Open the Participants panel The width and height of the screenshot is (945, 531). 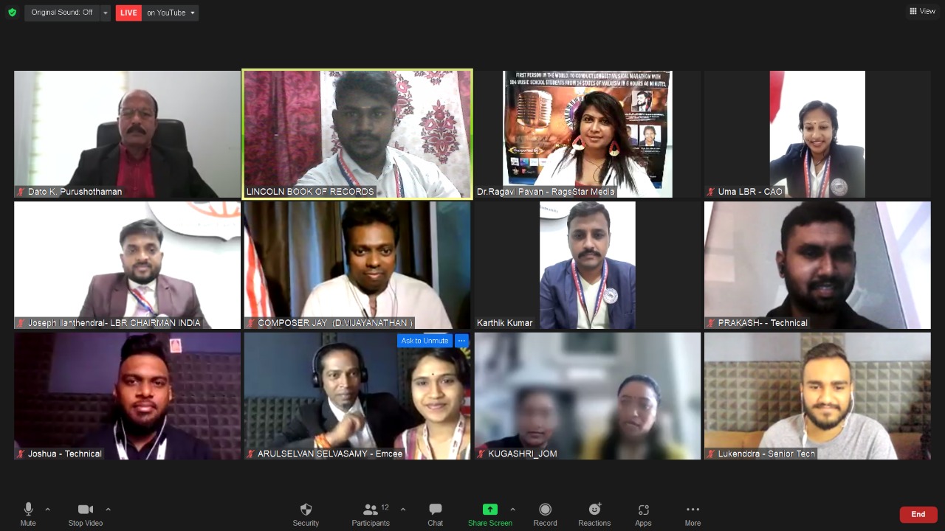coord(371,514)
